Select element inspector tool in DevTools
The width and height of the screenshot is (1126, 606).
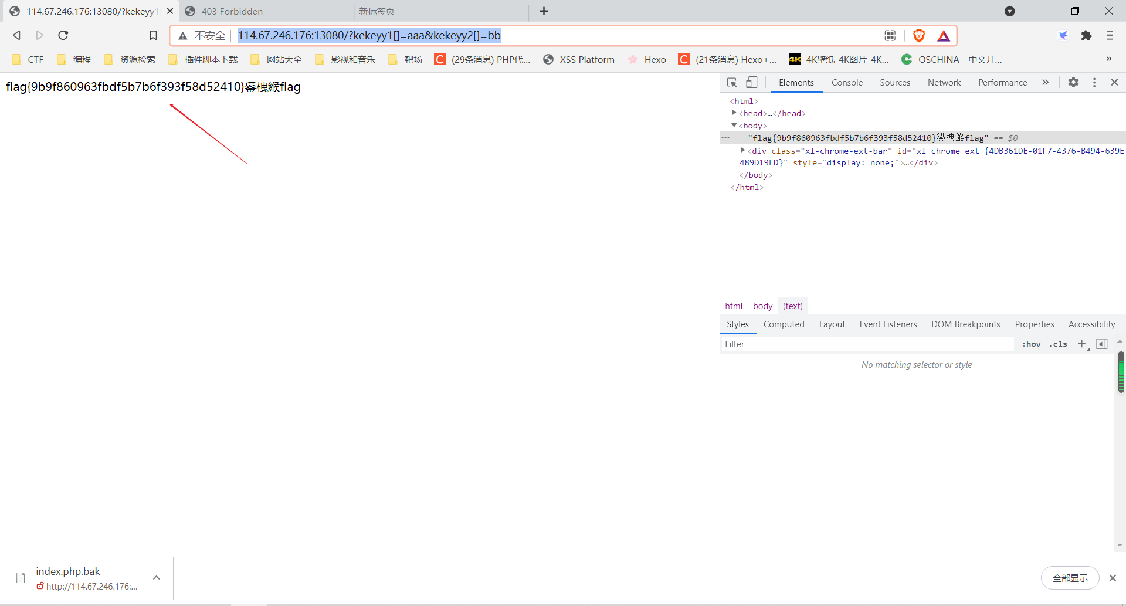732,83
